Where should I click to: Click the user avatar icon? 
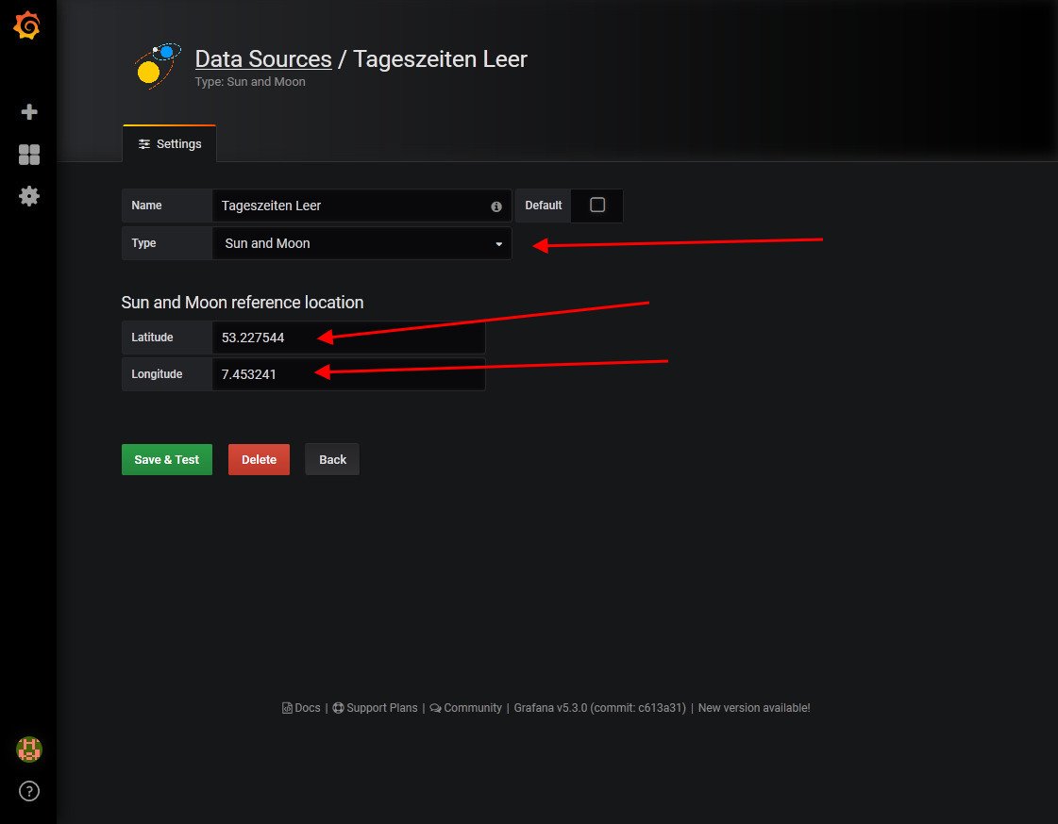click(29, 750)
